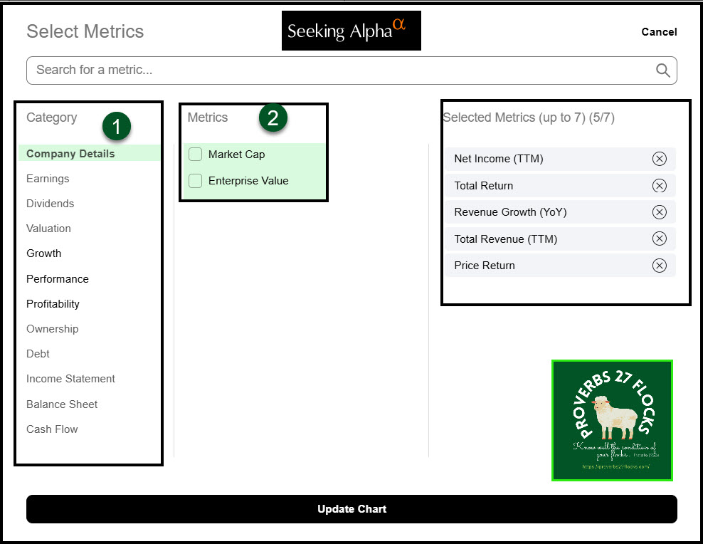The width and height of the screenshot is (703, 544).
Task: Click the Proverbs 27 Flocks sheep logo
Action: (611, 420)
